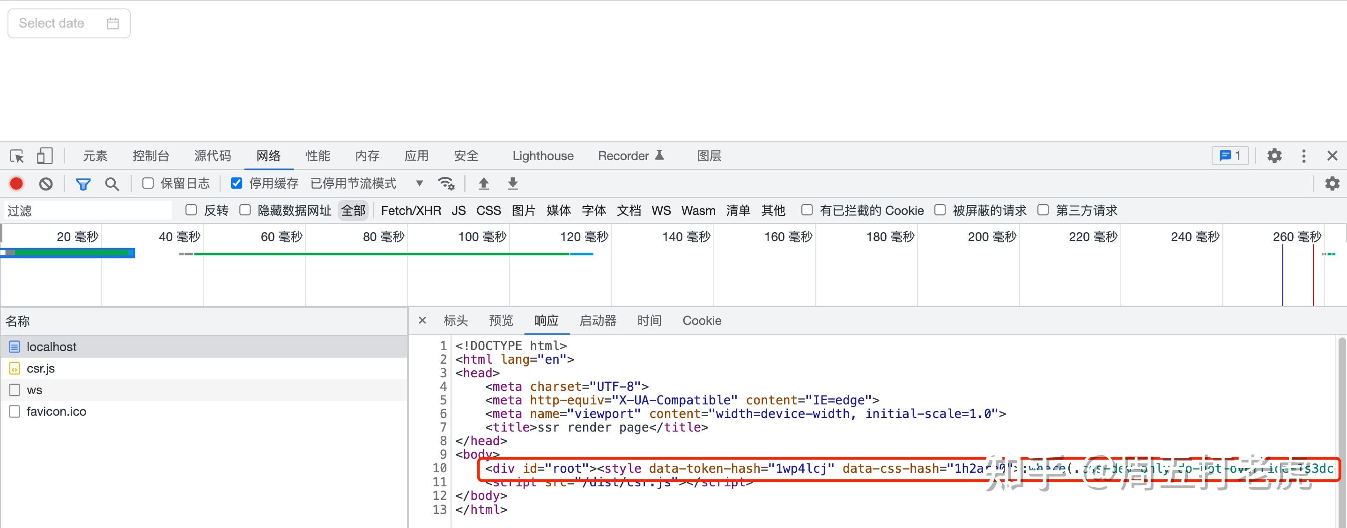
Task: Check the 反转 filter option
Action: (191, 210)
